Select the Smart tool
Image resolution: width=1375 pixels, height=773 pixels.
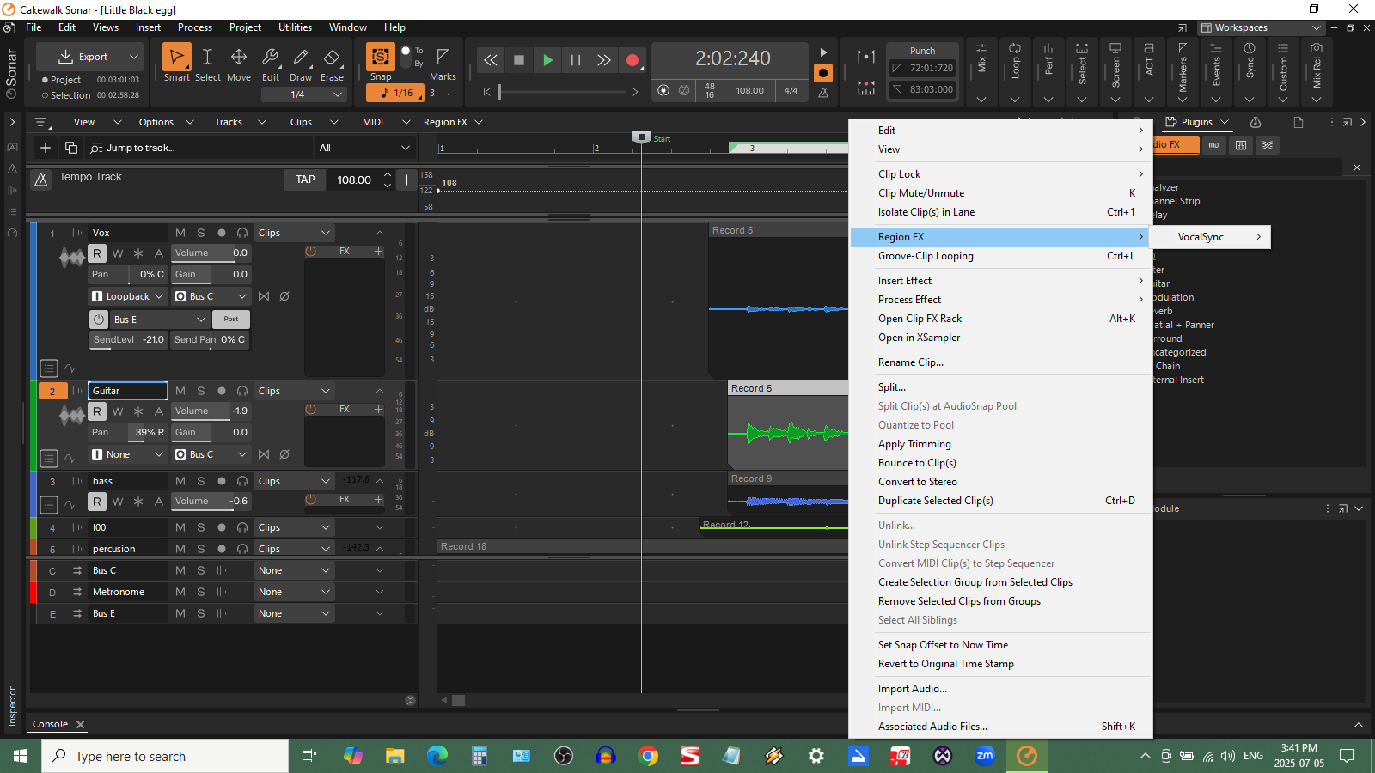tap(176, 58)
